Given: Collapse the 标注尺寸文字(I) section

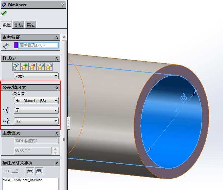Looking at the screenshot, I should 57,163.
